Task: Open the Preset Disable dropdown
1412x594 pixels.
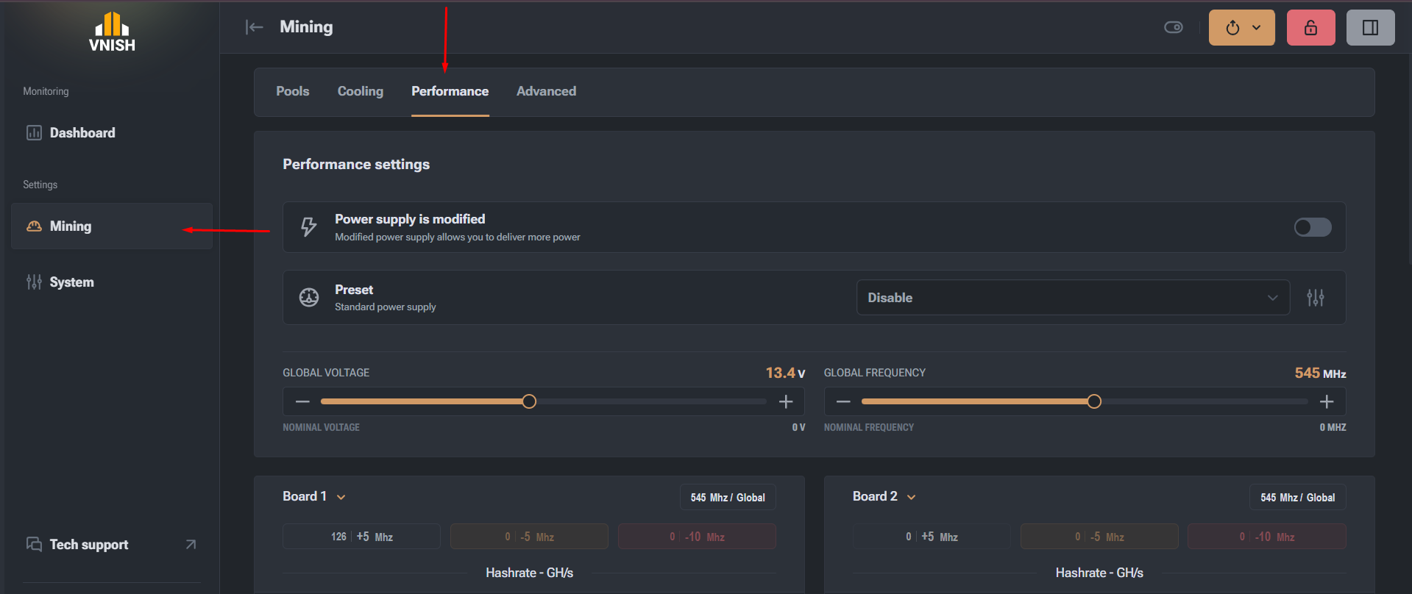Action: 1073,298
